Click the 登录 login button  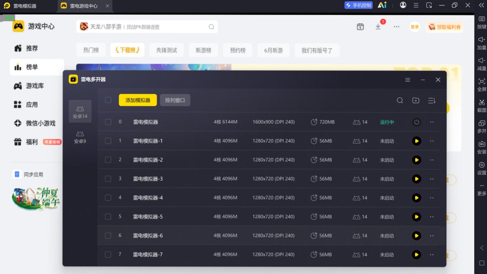(x=414, y=27)
